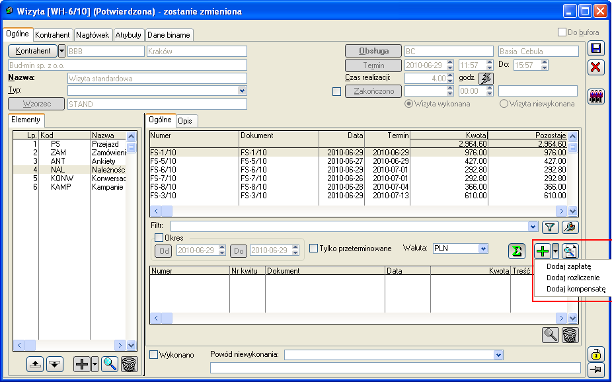The image size is (612, 382).
Task: Select the FS-3/10 document row
Action: point(359,196)
